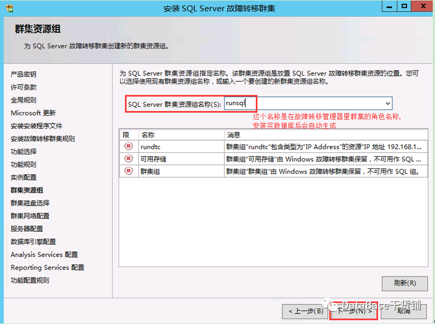
Task: Click the 可用存储 Windows reserved message cell
Action: 326,159
